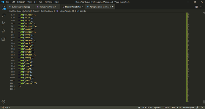Select language mode C++

179,108
